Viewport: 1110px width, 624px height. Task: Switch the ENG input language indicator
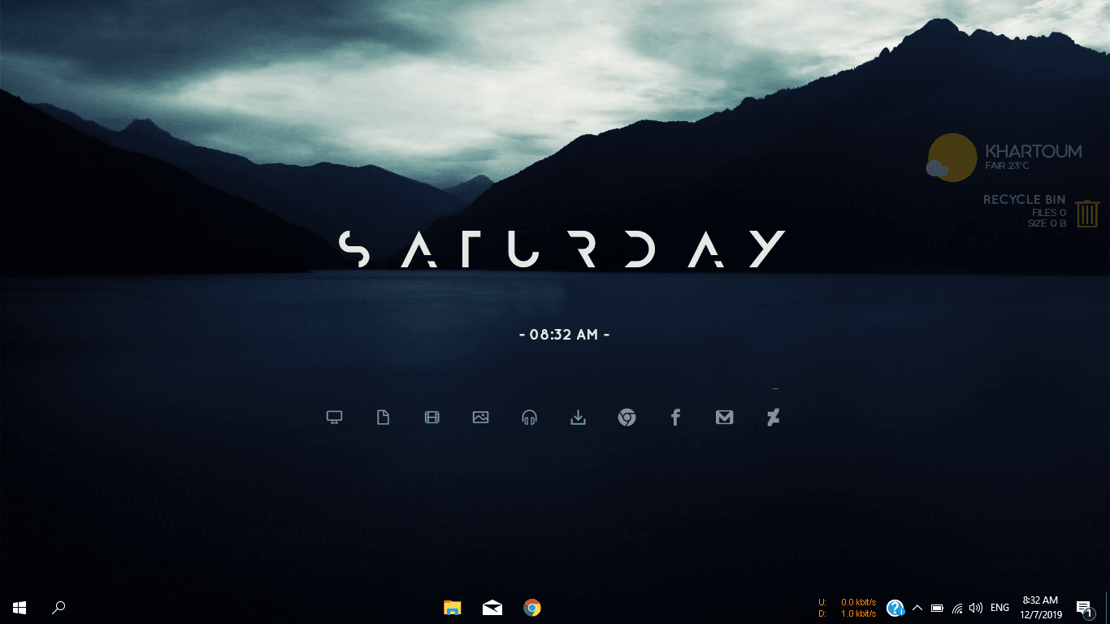[1000, 608]
